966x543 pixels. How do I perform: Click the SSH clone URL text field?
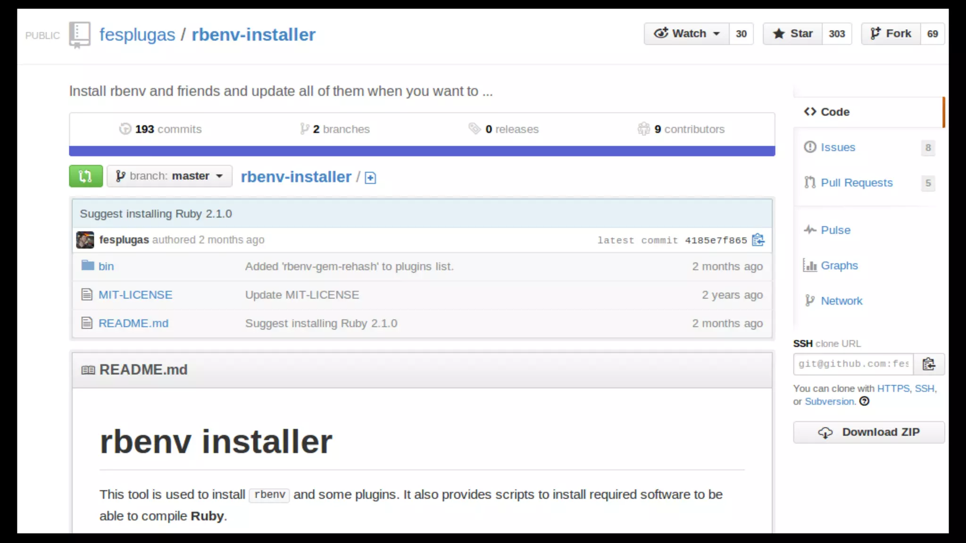pos(853,364)
